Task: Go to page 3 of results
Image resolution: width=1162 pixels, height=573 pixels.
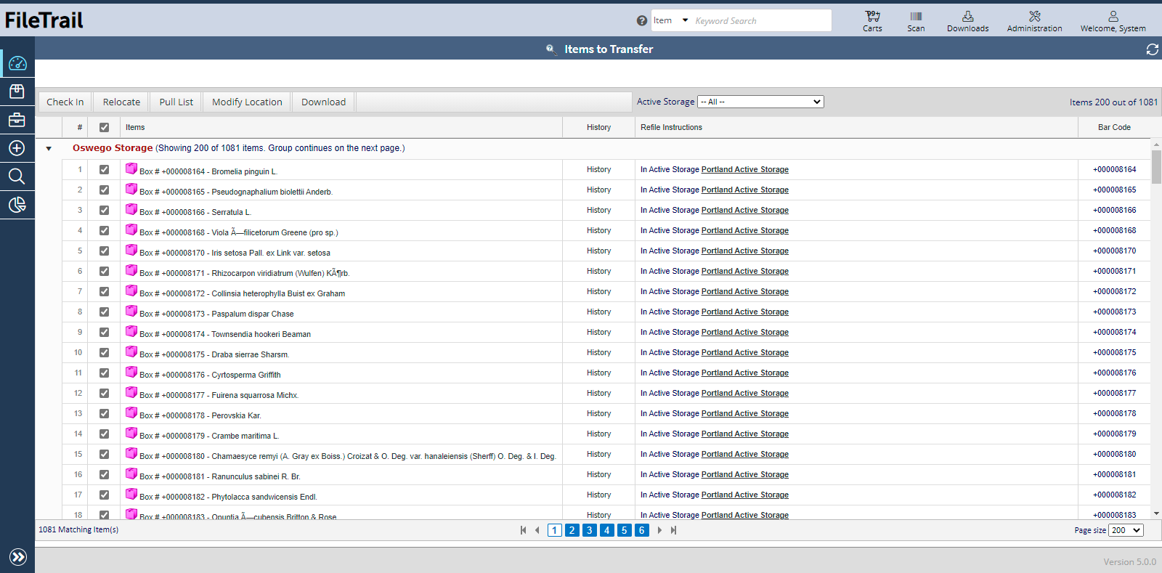Action: point(590,530)
